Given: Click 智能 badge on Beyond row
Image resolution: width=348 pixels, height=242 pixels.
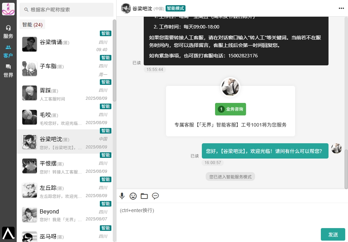Looking at the screenshot, I should 106,204.
